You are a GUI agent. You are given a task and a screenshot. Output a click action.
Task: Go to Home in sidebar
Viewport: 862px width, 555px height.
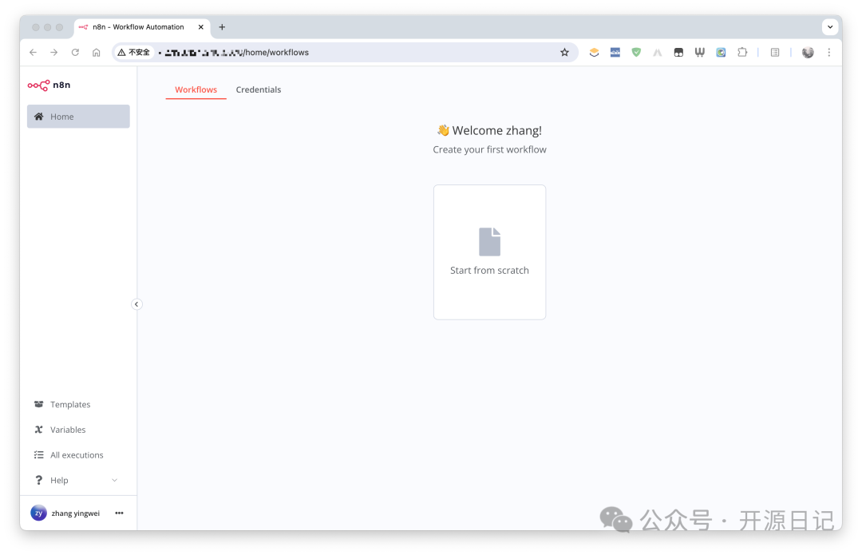tap(78, 117)
